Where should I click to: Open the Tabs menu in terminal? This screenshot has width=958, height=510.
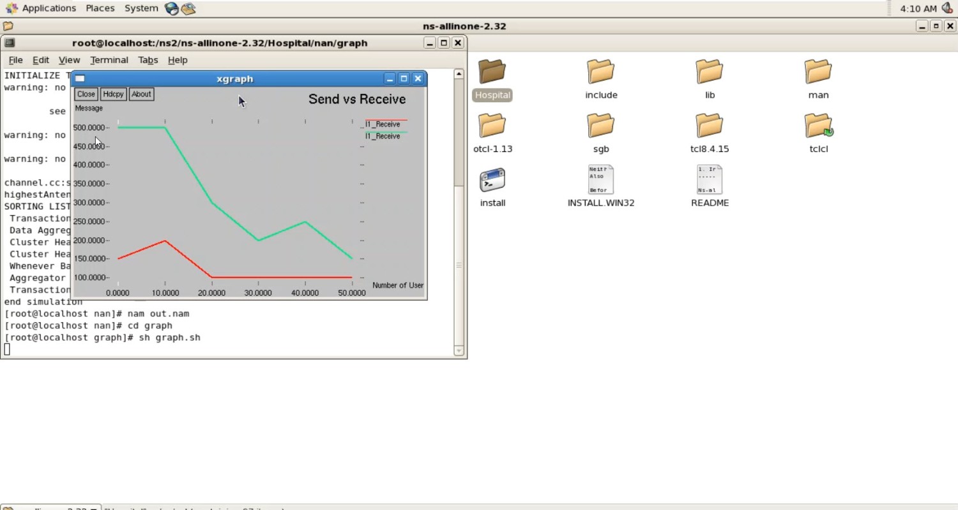click(148, 60)
